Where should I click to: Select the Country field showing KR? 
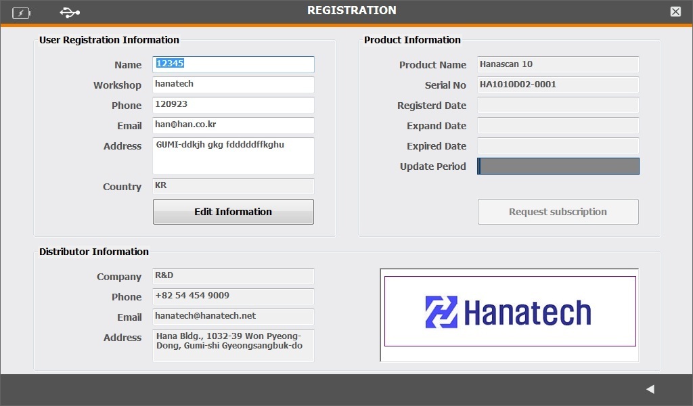pos(233,186)
